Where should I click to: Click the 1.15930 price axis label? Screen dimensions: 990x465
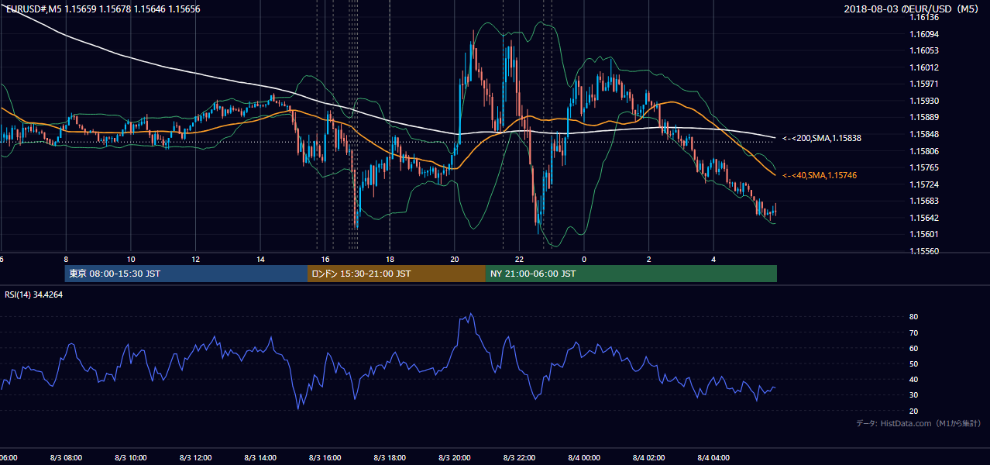[925, 101]
